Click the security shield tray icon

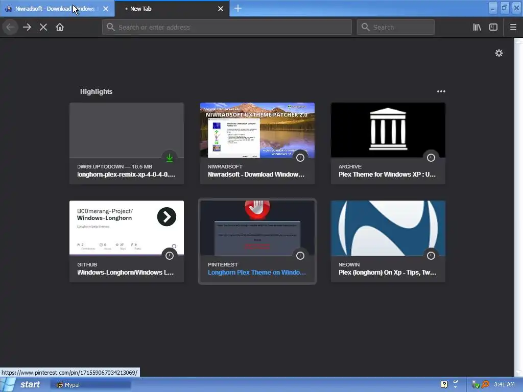click(x=476, y=385)
